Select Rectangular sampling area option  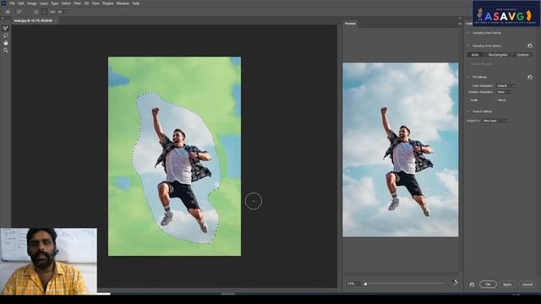click(498, 55)
